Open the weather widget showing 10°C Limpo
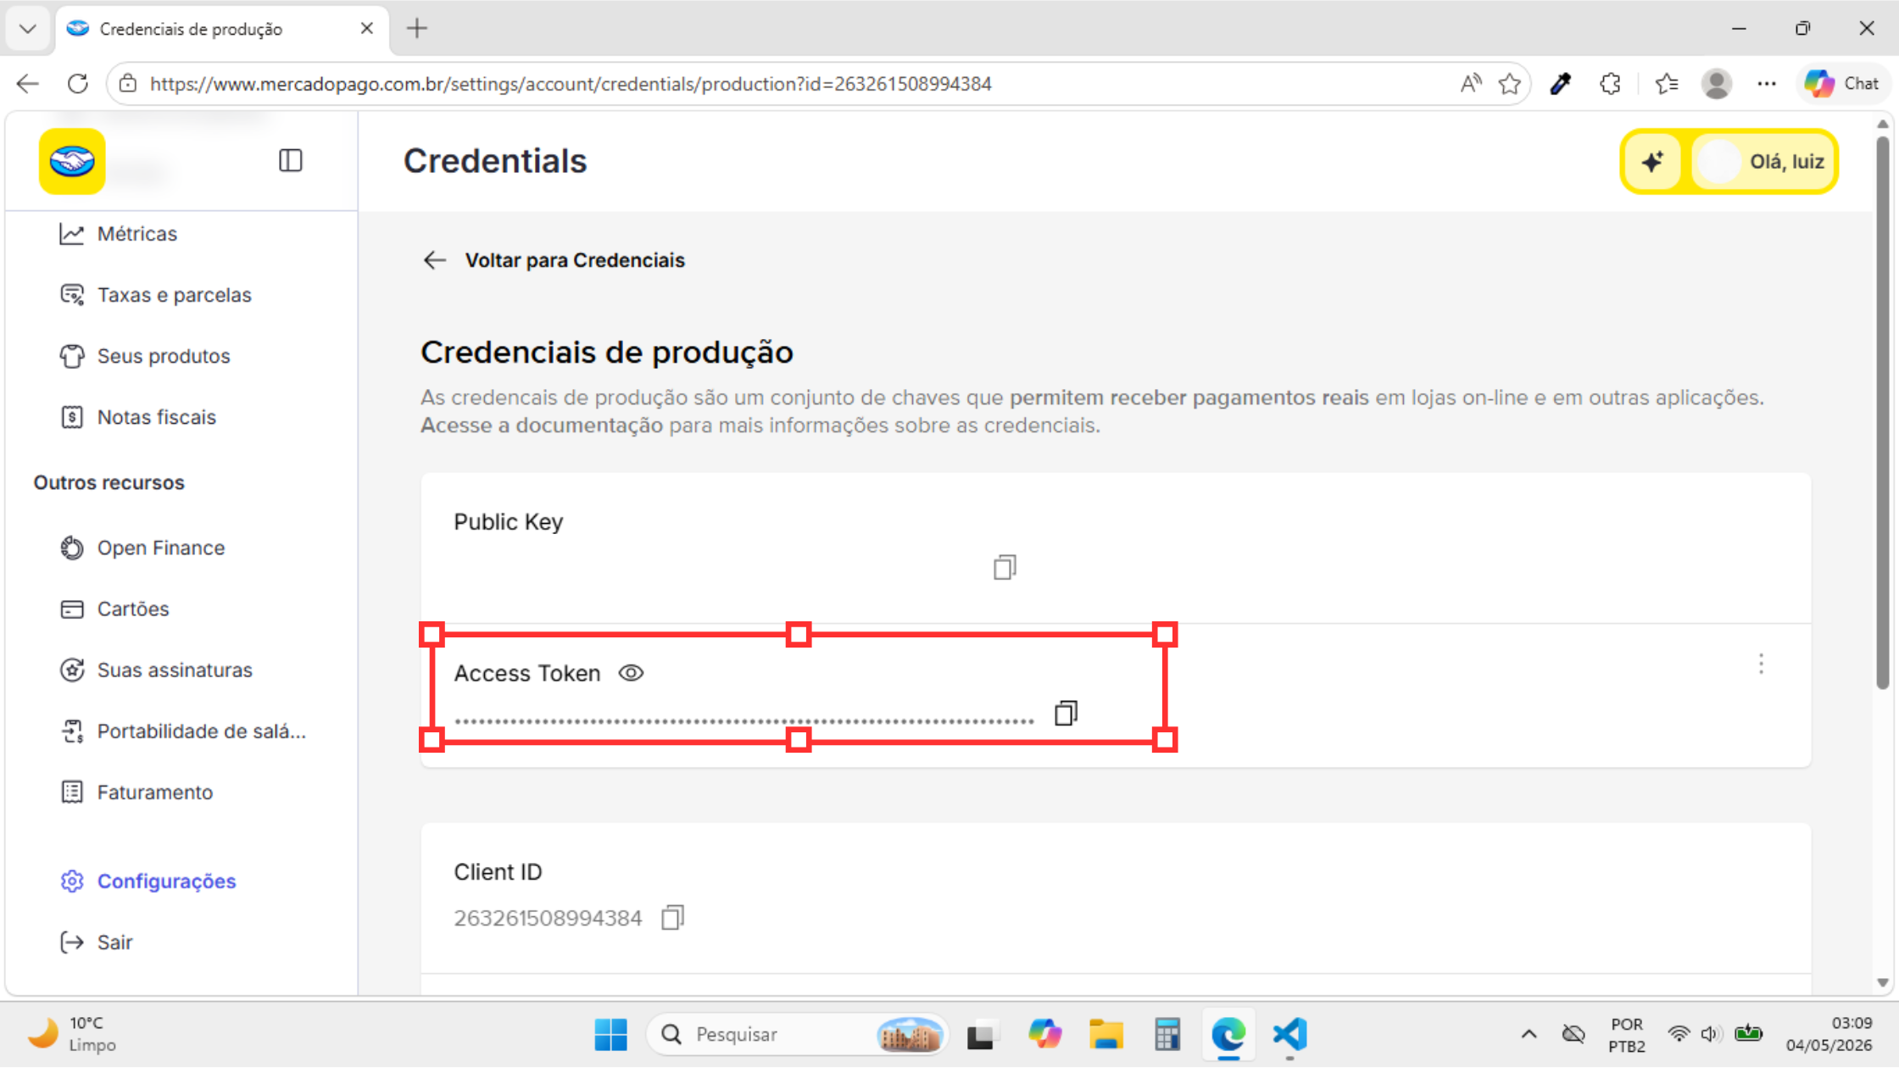1899x1068 pixels. point(73,1034)
